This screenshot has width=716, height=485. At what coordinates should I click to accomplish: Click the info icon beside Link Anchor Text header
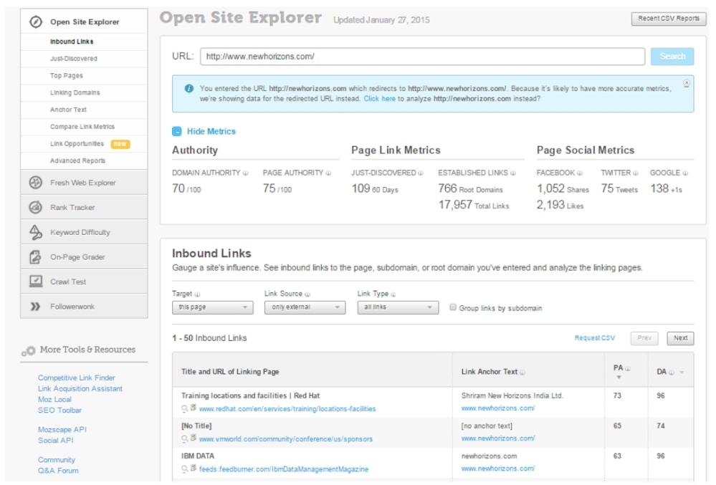tap(522, 373)
